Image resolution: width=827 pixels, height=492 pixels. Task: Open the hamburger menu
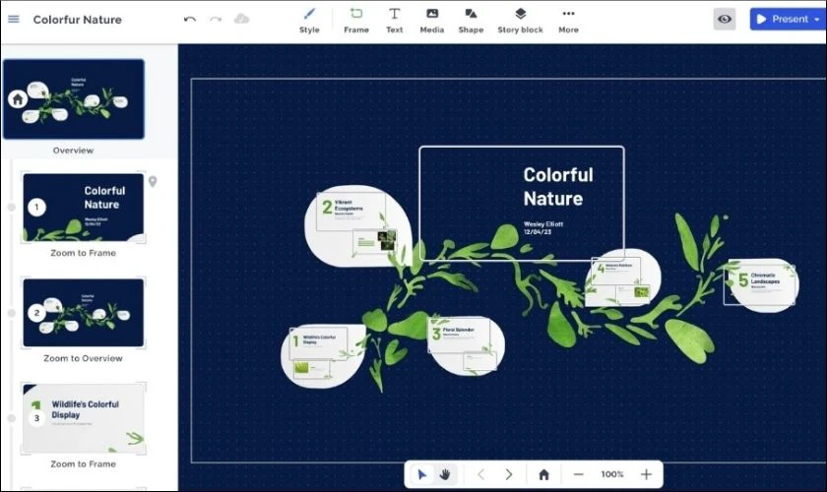[14, 19]
